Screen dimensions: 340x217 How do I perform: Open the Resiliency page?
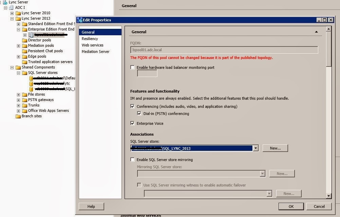[100, 39]
